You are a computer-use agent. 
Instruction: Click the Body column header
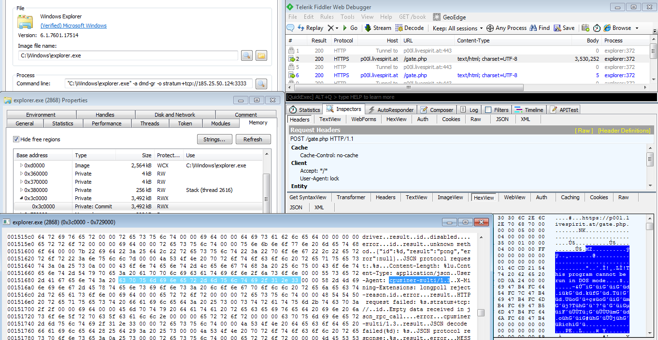point(586,41)
